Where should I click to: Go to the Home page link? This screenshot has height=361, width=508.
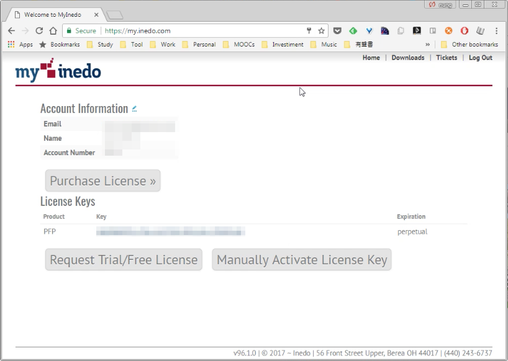coord(371,58)
